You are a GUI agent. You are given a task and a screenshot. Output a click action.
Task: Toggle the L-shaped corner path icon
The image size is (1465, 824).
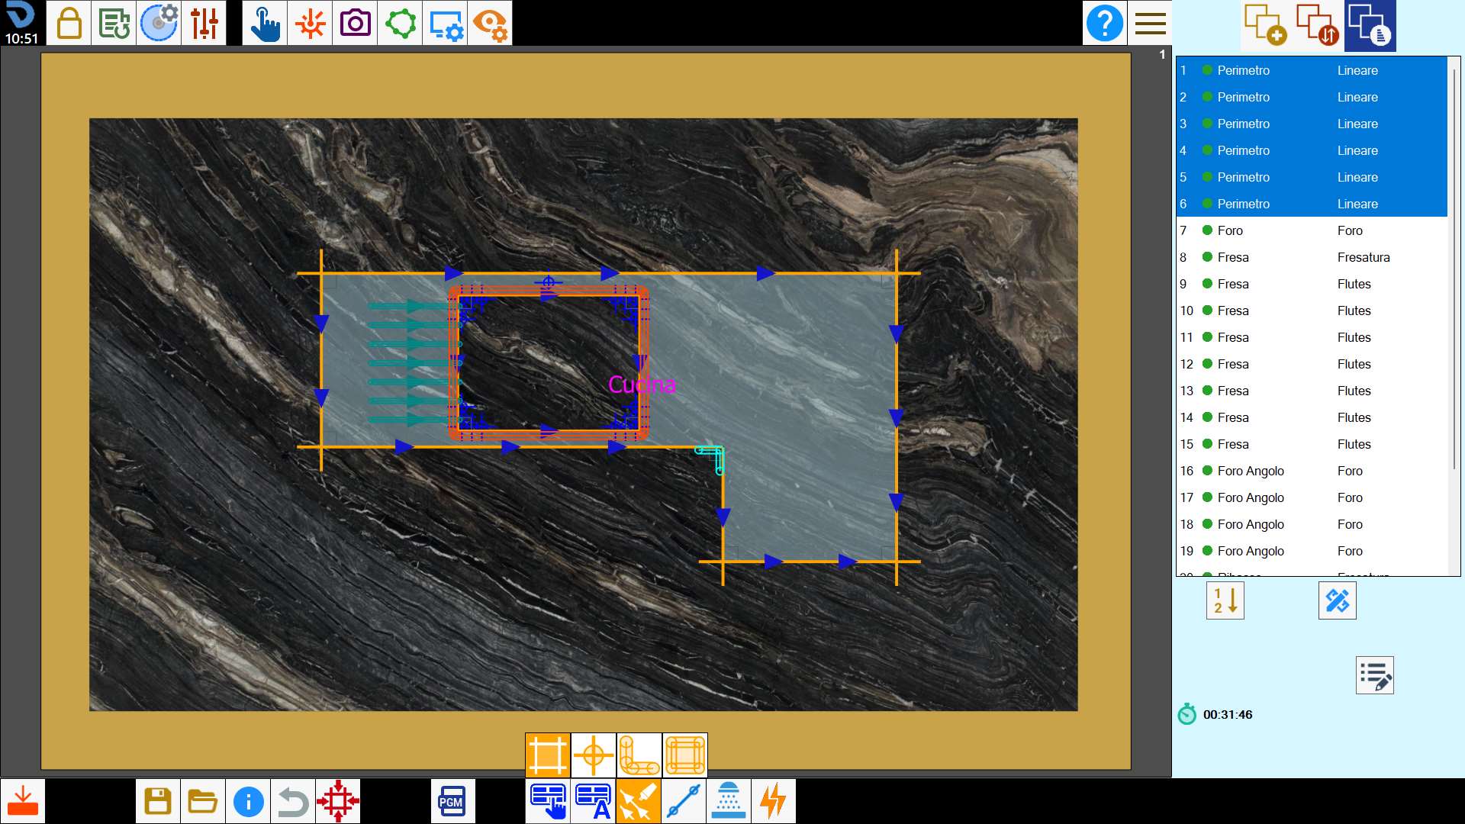[639, 755]
